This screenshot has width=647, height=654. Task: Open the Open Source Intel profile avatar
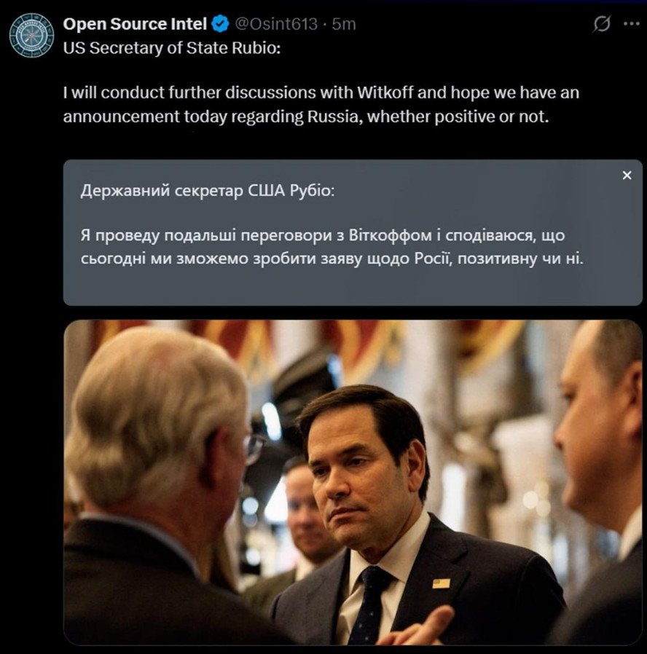click(x=31, y=34)
